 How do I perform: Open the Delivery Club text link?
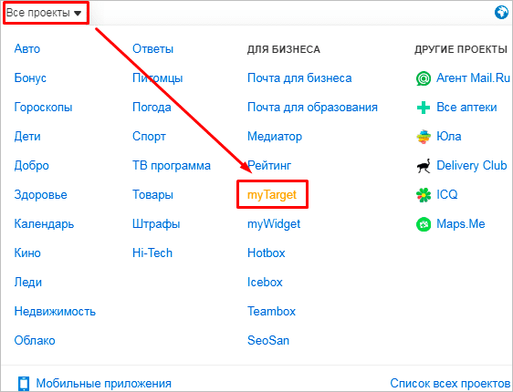472,166
